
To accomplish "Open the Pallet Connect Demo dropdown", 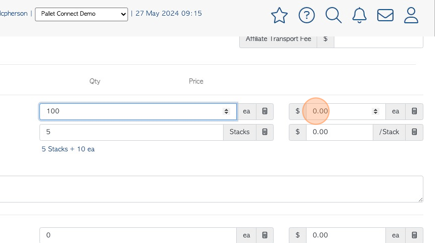I will click(x=81, y=14).
